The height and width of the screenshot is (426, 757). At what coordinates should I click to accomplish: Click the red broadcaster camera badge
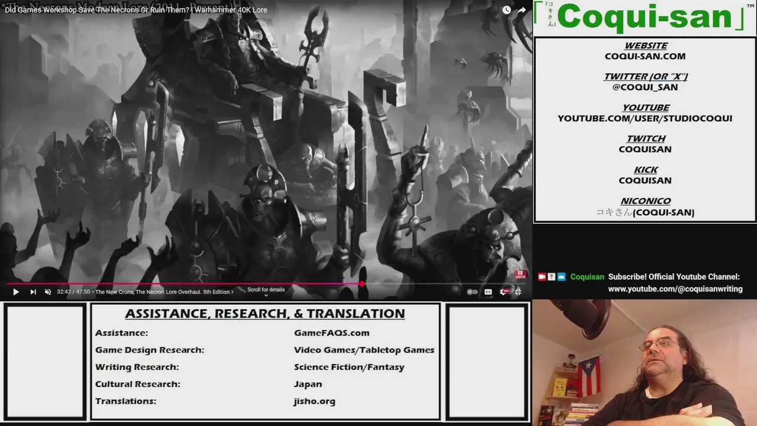[542, 277]
